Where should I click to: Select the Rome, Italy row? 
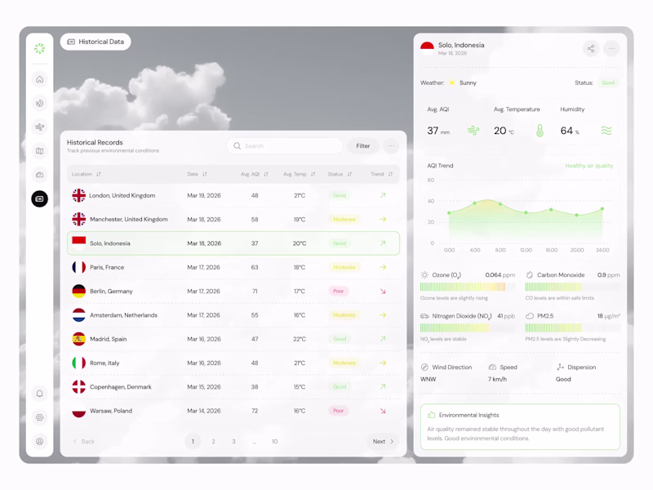(x=233, y=363)
